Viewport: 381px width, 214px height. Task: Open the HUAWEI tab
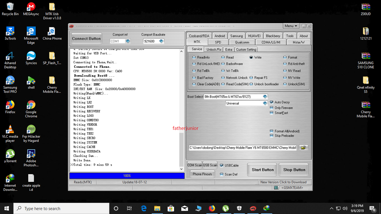(x=254, y=36)
